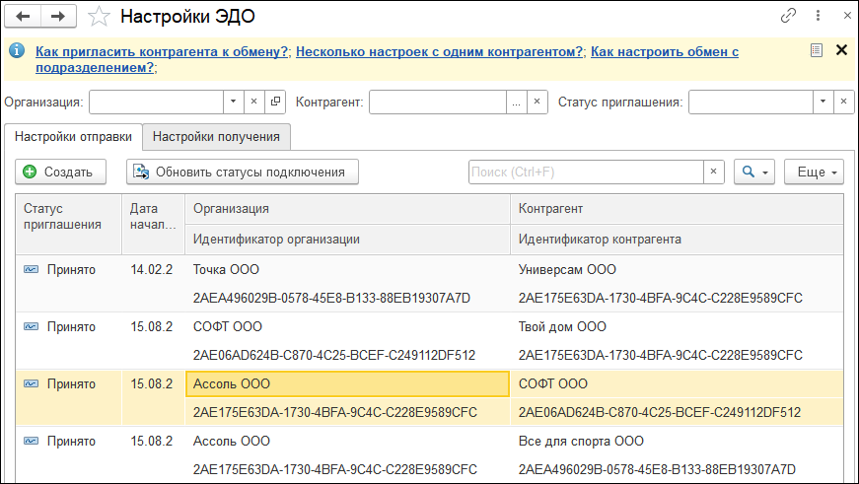Click the Поиск search input field
859x484 pixels.
pos(585,172)
